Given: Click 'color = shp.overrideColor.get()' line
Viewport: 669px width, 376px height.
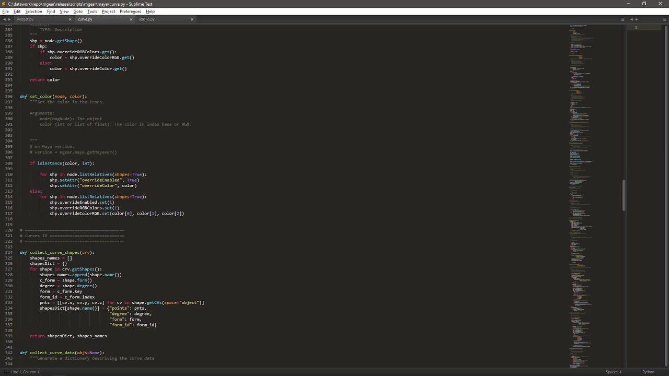Looking at the screenshot, I should click(x=88, y=68).
